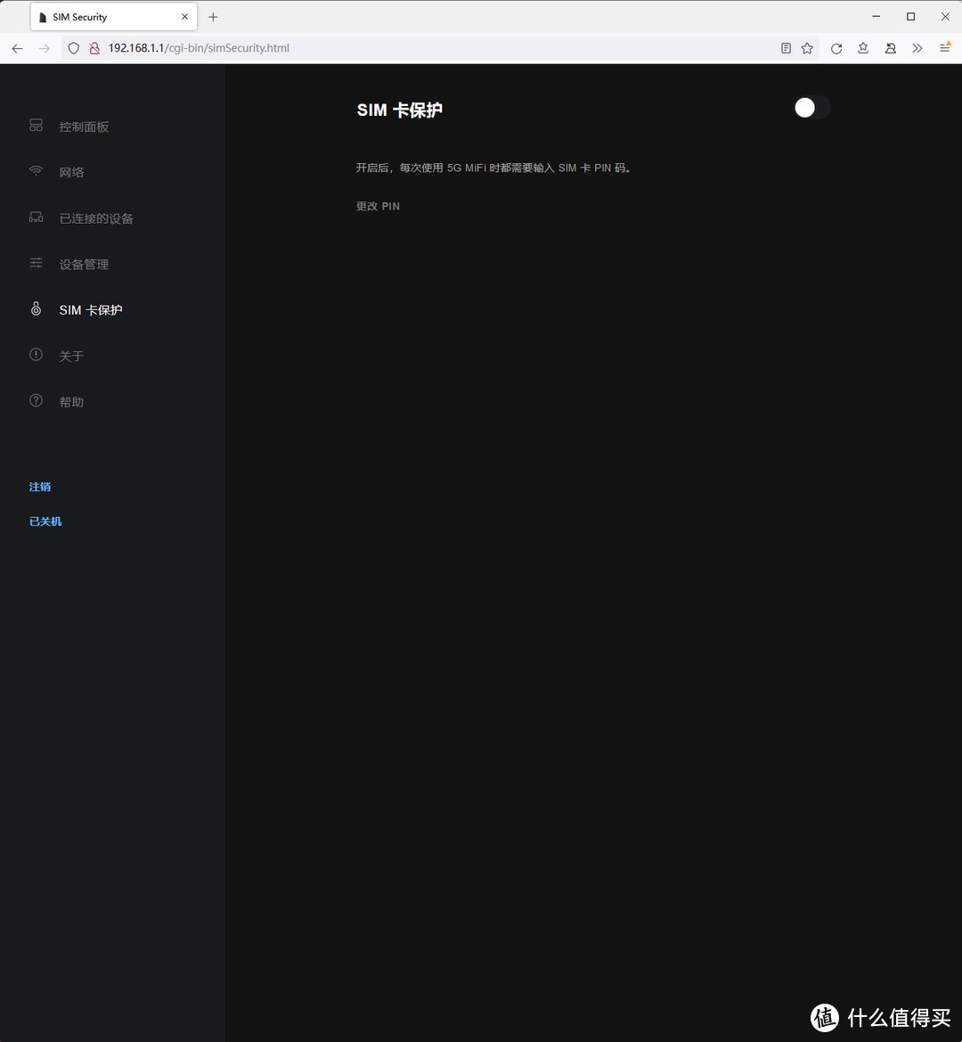This screenshot has height=1042, width=962.
Task: Reload the page
Action: point(836,48)
